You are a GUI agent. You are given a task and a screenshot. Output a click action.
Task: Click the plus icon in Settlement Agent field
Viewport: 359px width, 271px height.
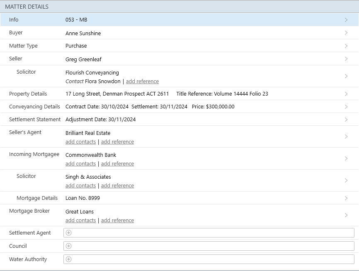pyautogui.click(x=69, y=233)
